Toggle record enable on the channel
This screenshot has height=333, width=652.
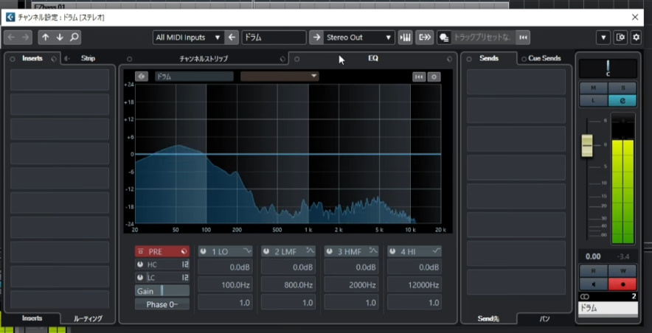point(622,284)
